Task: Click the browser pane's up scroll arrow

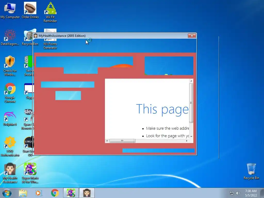Action: [191, 81]
